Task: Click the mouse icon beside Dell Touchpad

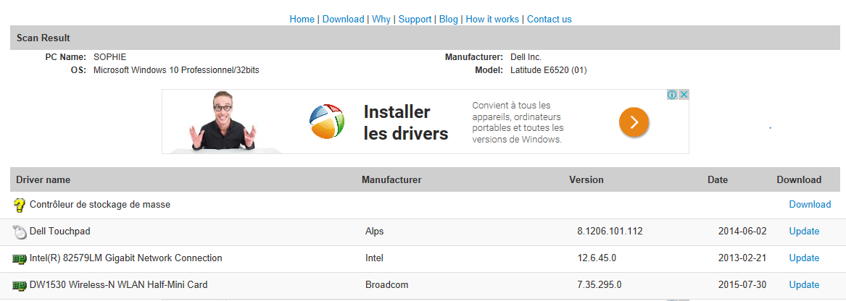Action: [x=20, y=232]
